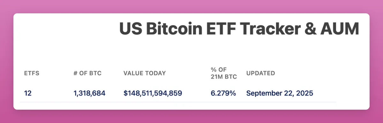This screenshot has width=383, height=123.
Task: Select the VALUE TODAY column header
Action: [x=145, y=73]
